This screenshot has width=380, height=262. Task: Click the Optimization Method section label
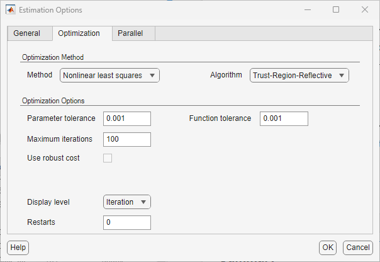(53, 57)
